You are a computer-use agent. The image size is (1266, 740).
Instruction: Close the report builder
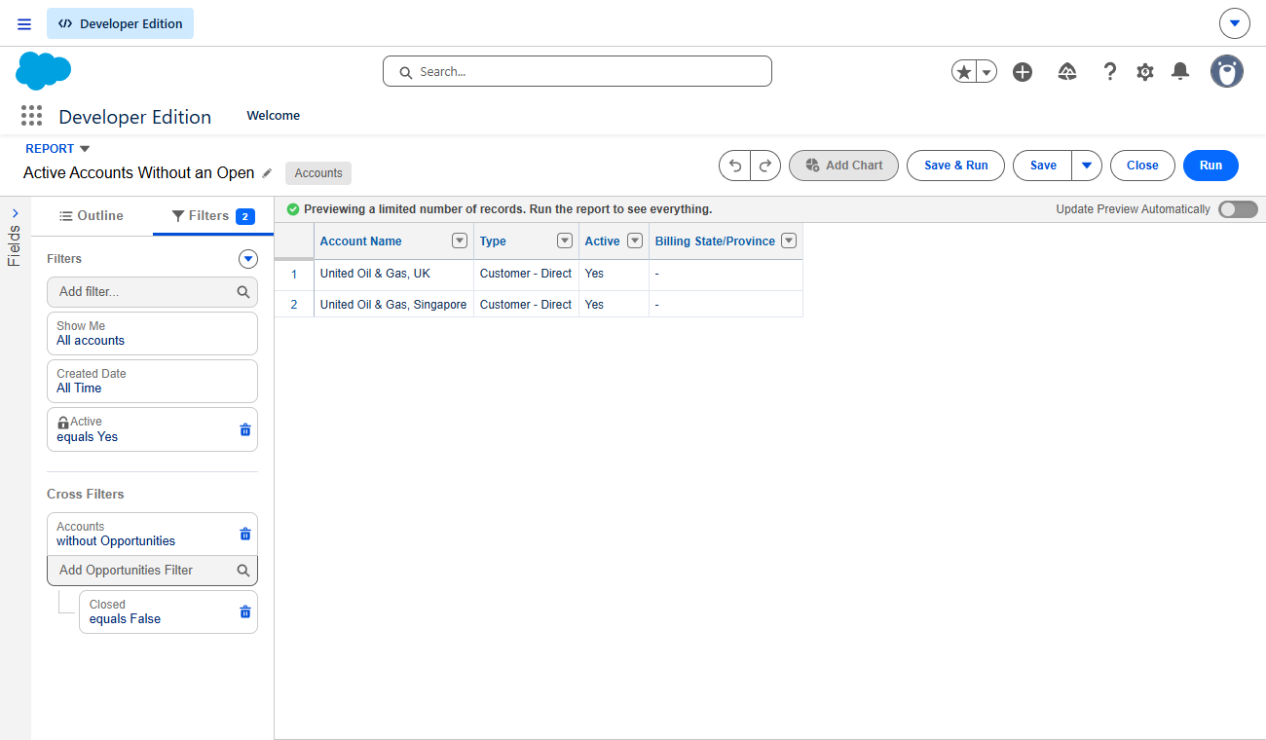click(1142, 166)
